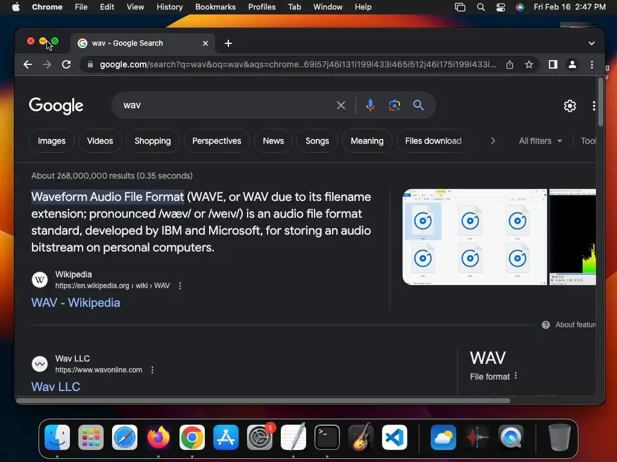Image resolution: width=617 pixels, height=462 pixels.
Task: Open the View menu
Action: tap(135, 7)
